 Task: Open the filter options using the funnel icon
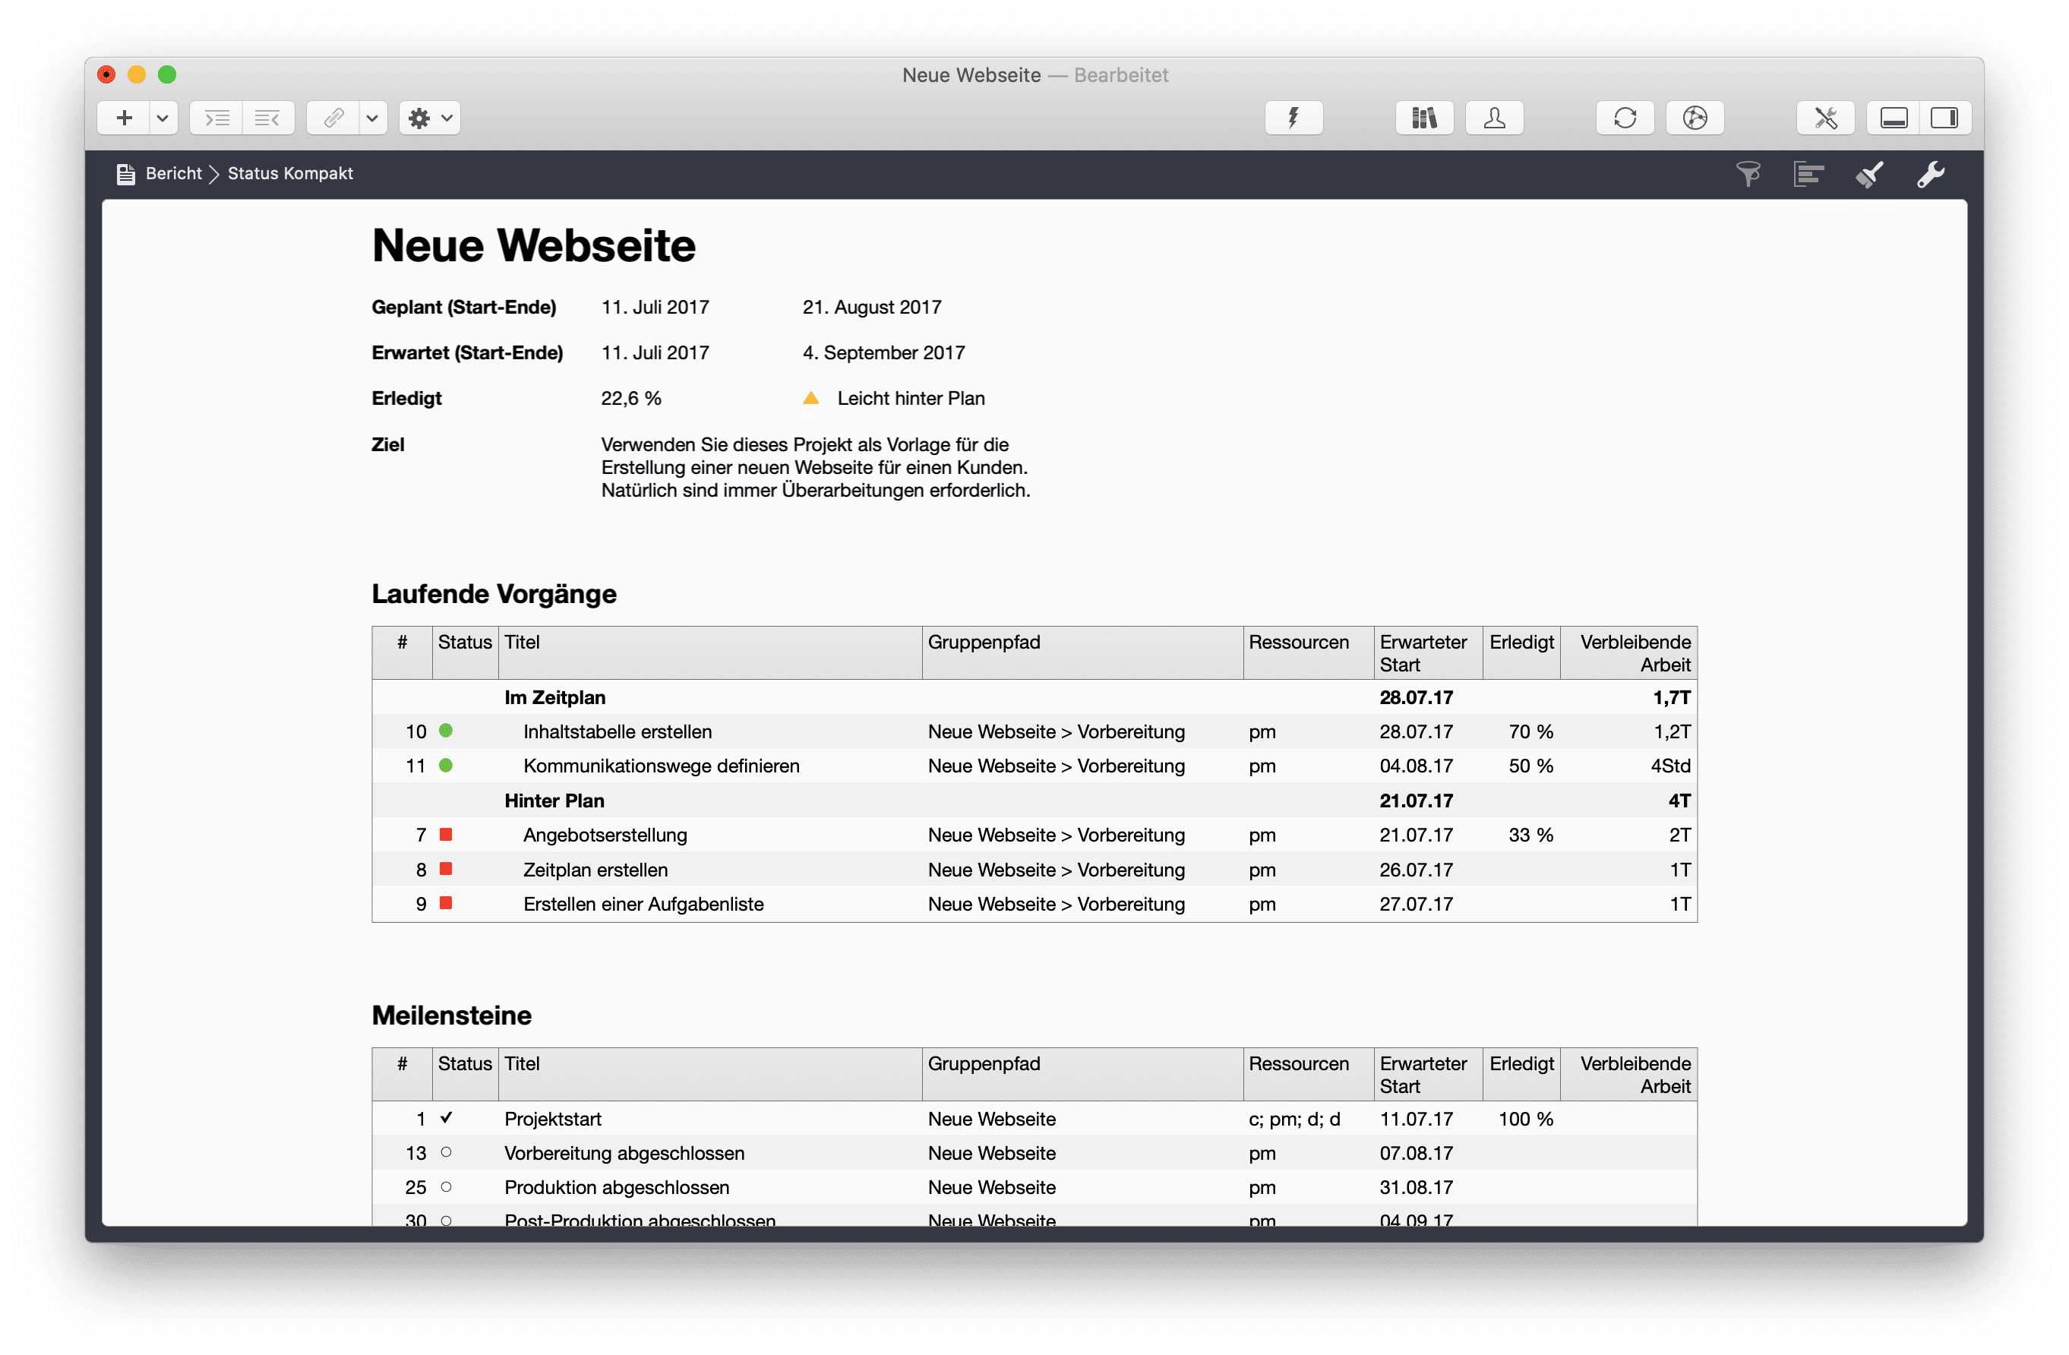(x=1749, y=174)
